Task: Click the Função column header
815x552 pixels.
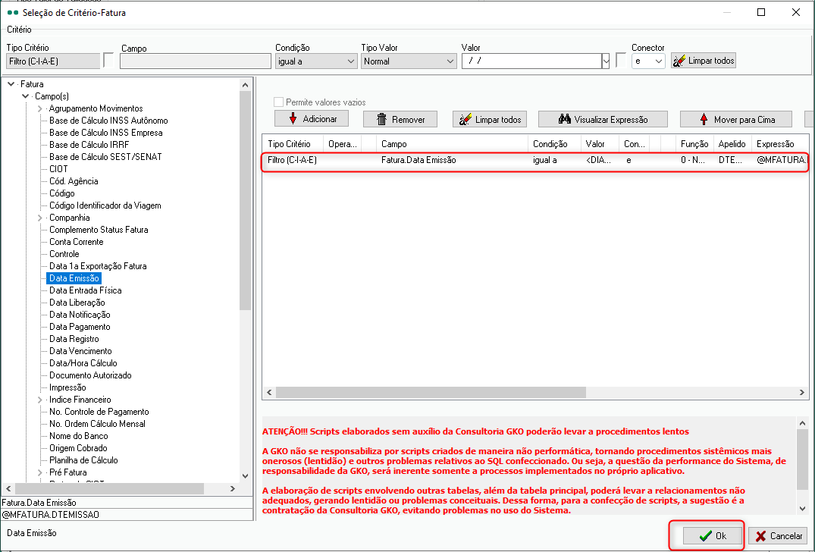Action: pos(694,144)
